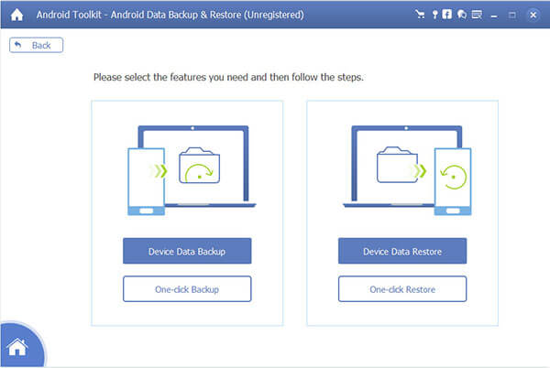Minimize the Android Toolkit window
550x368 pixels.
pyautogui.click(x=494, y=15)
